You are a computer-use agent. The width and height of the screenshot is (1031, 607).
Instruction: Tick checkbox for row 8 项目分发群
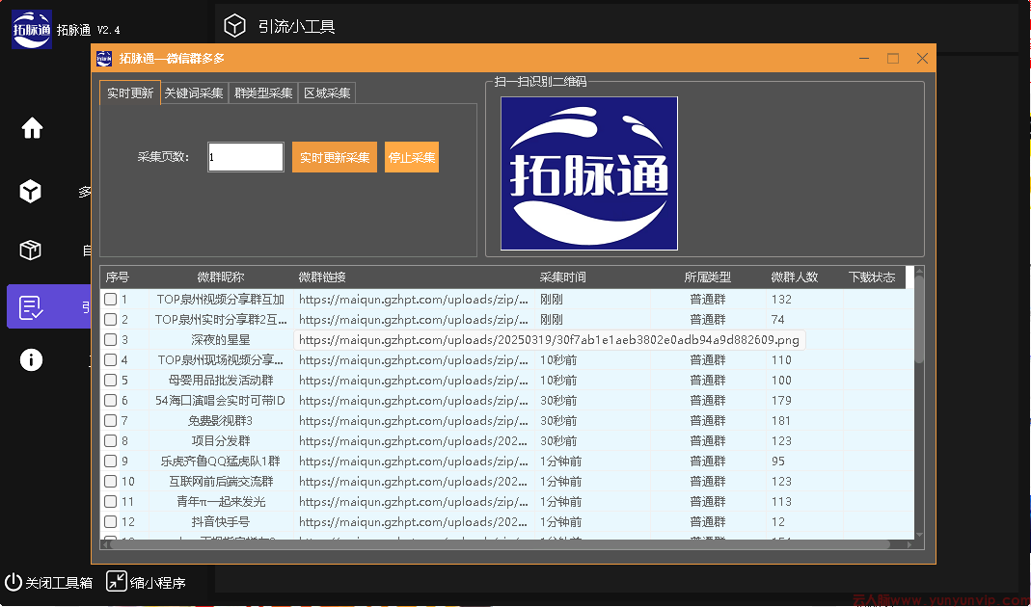pos(111,441)
